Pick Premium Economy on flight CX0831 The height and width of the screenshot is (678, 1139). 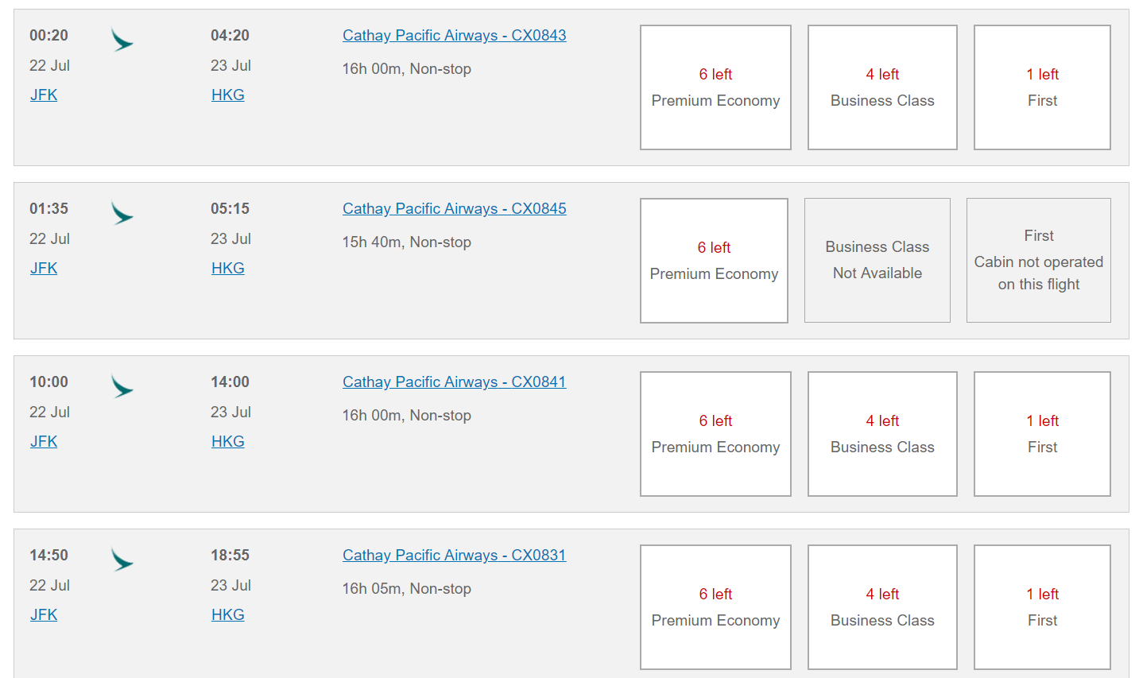[x=715, y=607]
